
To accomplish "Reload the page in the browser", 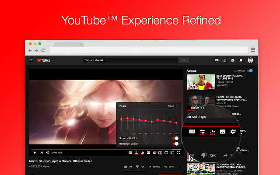I will [43, 50].
